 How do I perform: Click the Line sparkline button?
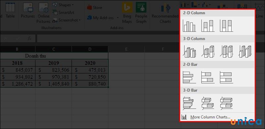259,11
